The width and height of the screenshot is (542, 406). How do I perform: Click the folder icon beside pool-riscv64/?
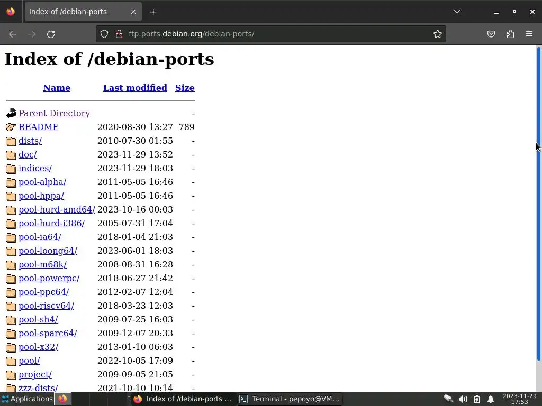[11, 306]
